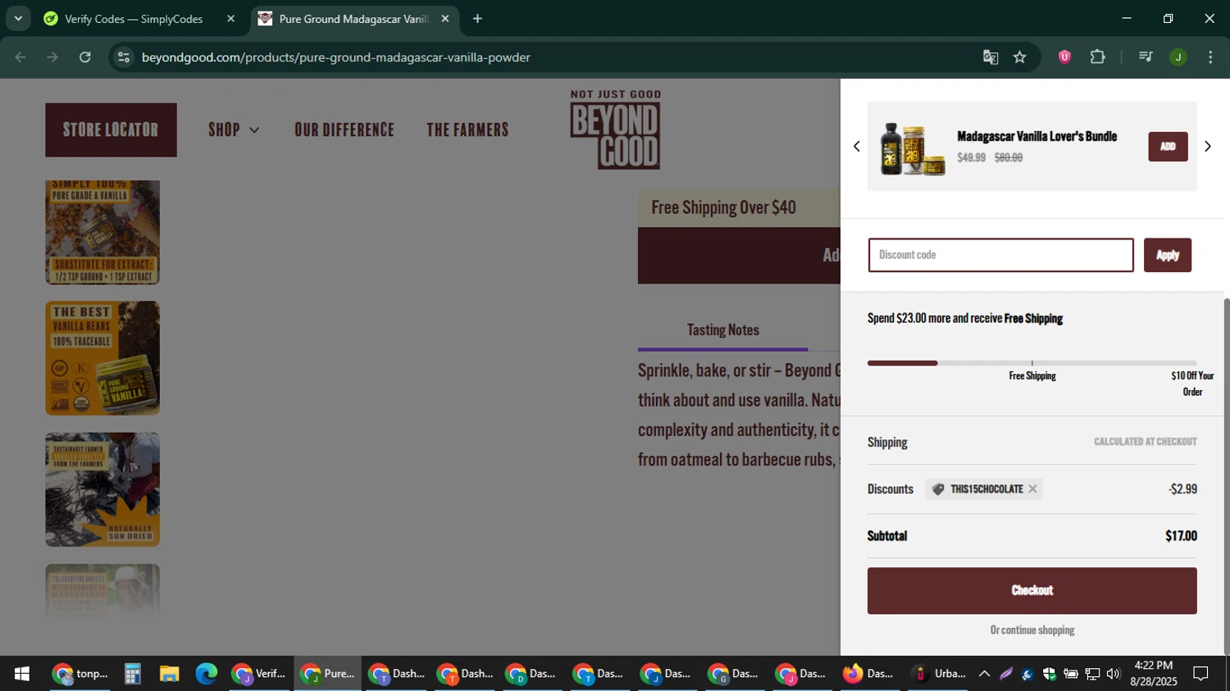Open Windows Security shield tray icon

pos(1049,674)
